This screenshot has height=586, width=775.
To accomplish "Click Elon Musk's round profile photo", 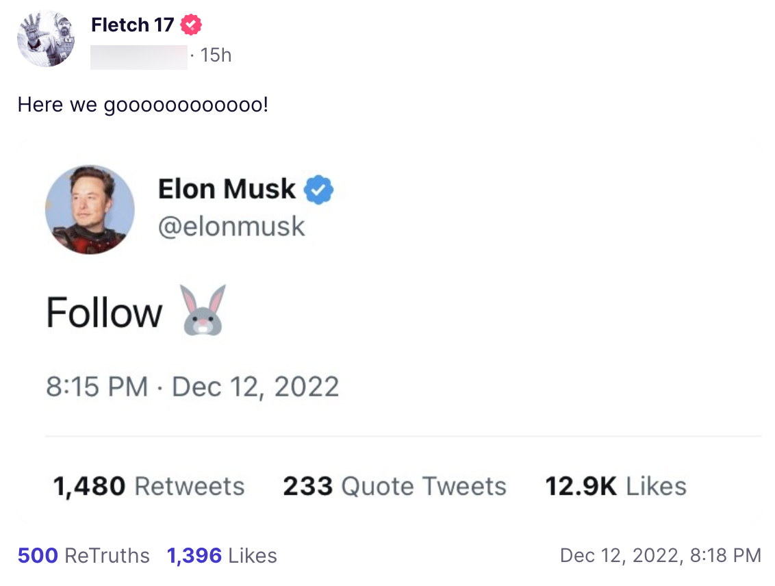I will pyautogui.click(x=90, y=209).
